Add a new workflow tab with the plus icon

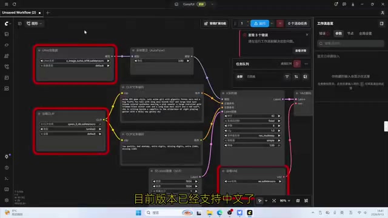(x=48, y=13)
